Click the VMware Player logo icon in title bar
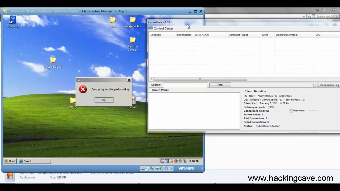The image size is (340, 191). [5, 11]
